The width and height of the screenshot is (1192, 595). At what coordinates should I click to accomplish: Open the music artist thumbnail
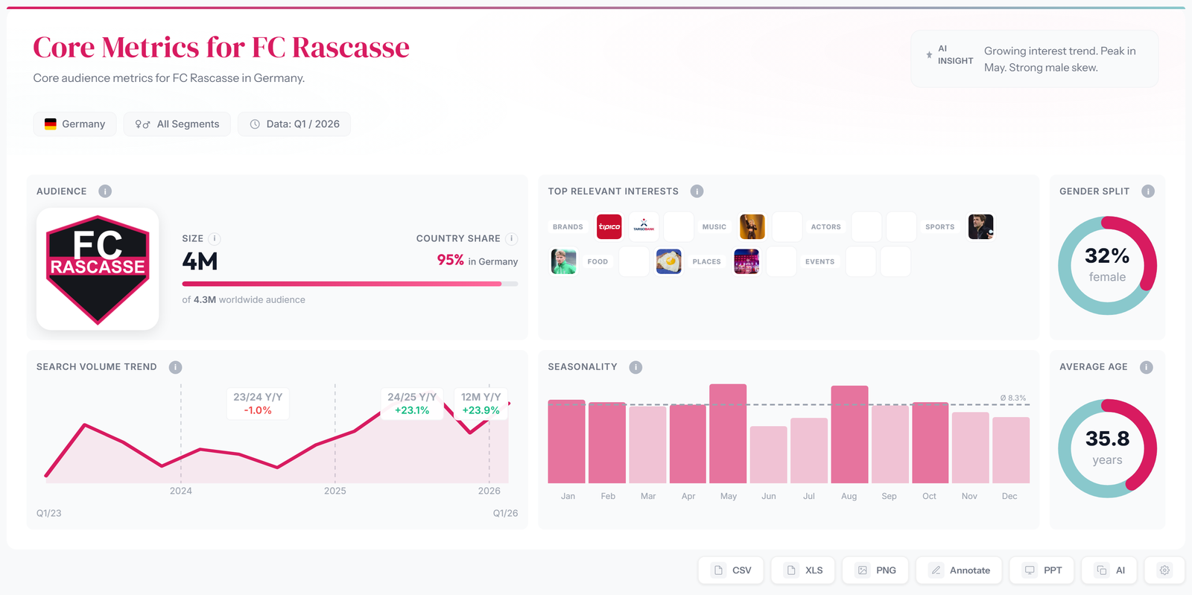click(752, 227)
